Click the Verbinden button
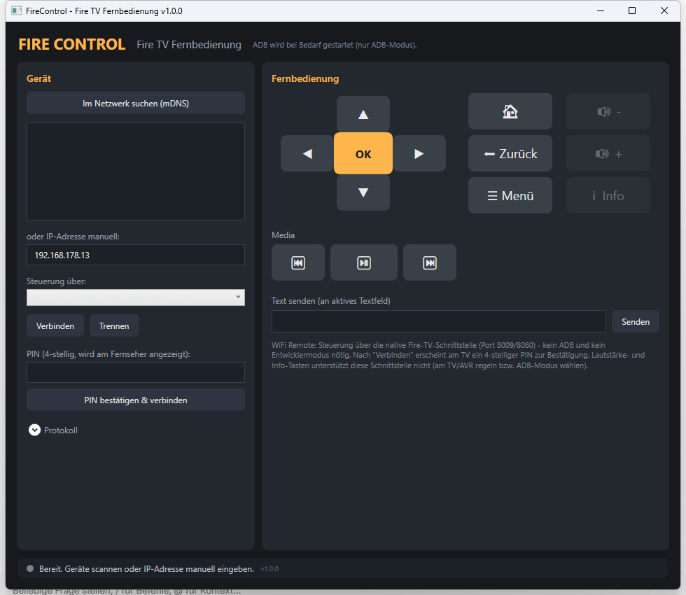 point(55,325)
